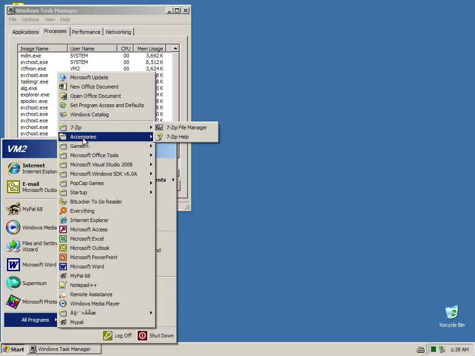
Task: Click the pinned E-mail Outlook icon
Action: tap(13, 187)
